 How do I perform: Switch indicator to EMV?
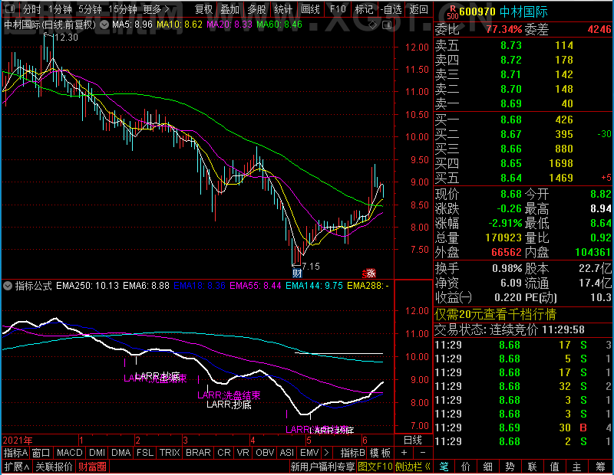point(309,453)
